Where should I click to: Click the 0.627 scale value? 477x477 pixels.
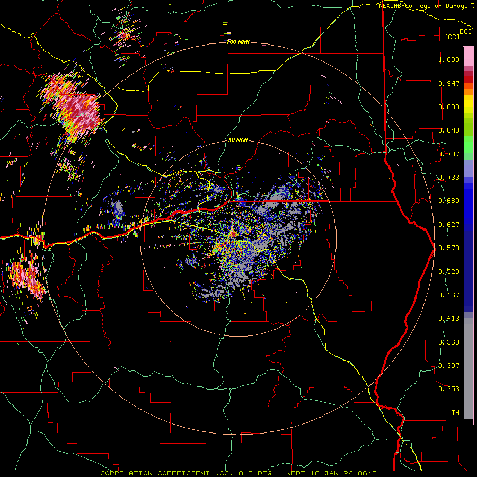[x=449, y=225]
